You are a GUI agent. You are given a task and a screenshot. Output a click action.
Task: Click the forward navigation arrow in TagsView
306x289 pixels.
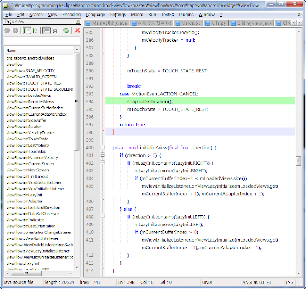tap(15, 31)
